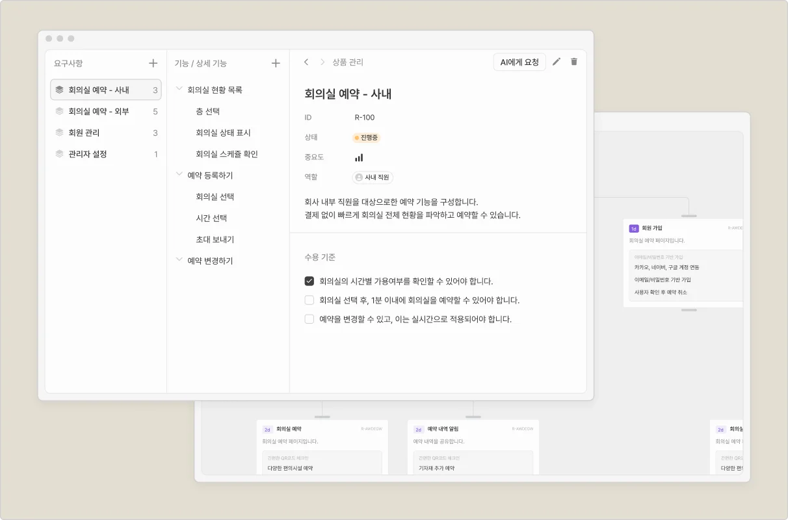The width and height of the screenshot is (788, 520).
Task: Click the back arrow in breadcrumb
Action: pos(306,62)
